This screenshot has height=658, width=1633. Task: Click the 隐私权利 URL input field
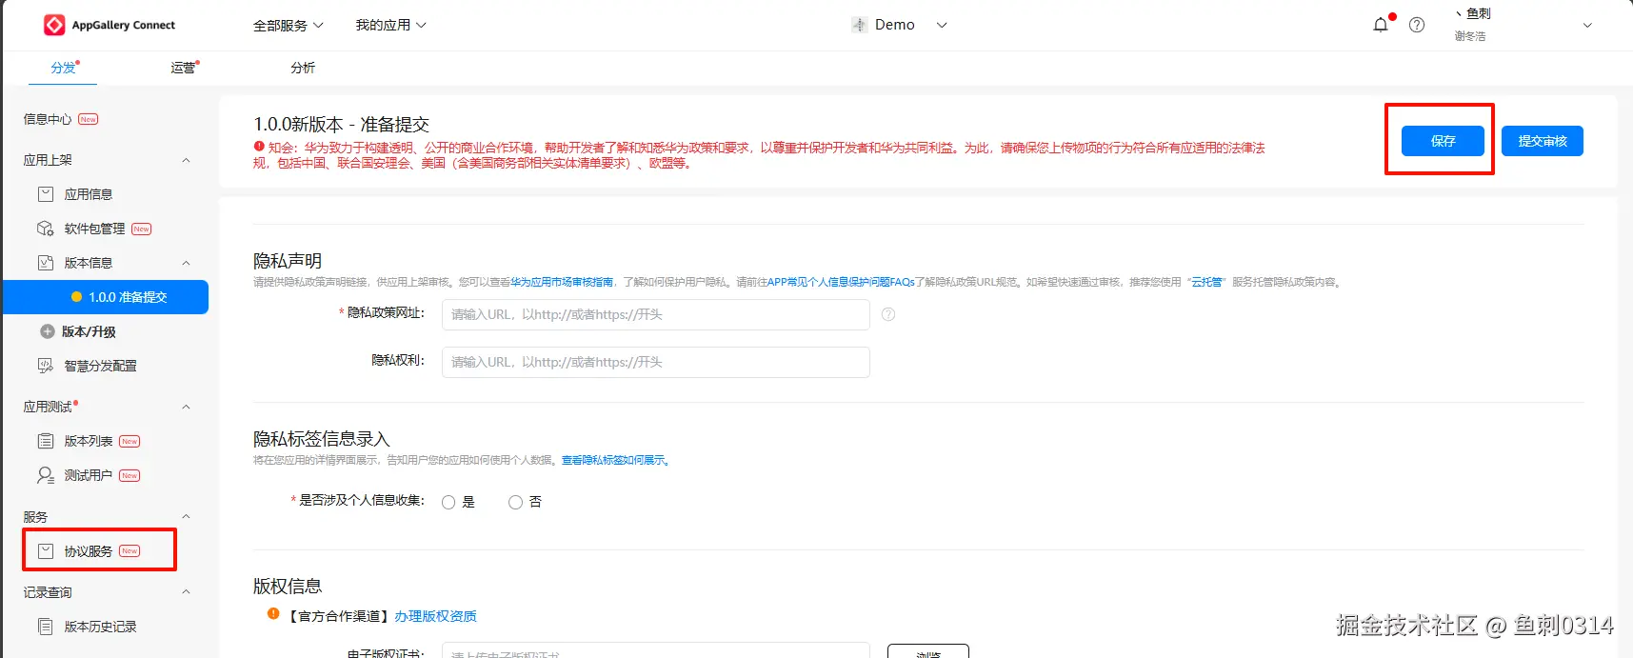point(655,362)
